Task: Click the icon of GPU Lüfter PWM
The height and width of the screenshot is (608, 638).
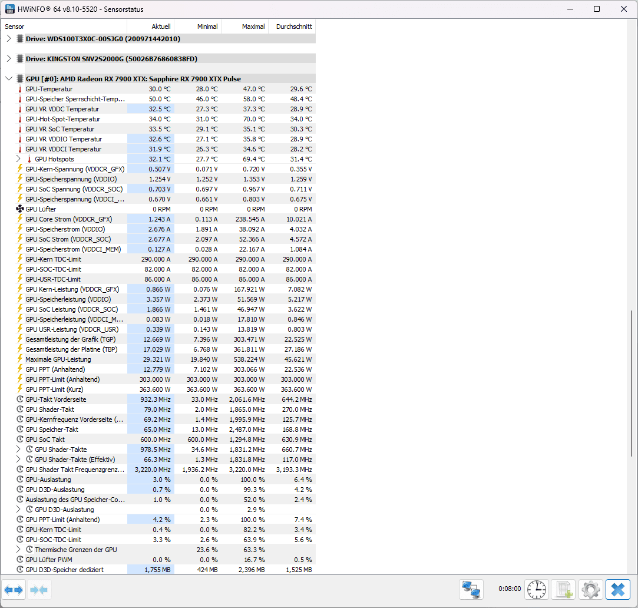Action: click(20, 560)
